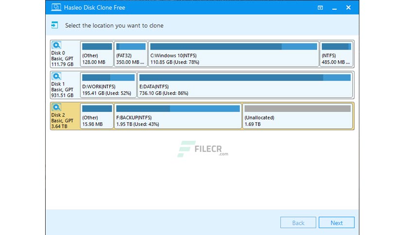406x235 pixels.
Task: Click the Hasleo Disk Clone app logo
Action: pyautogui.click(x=56, y=7)
